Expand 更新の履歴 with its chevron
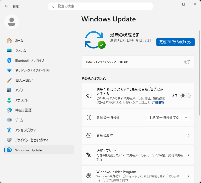Screen dimensions: 201x183 [189, 135]
